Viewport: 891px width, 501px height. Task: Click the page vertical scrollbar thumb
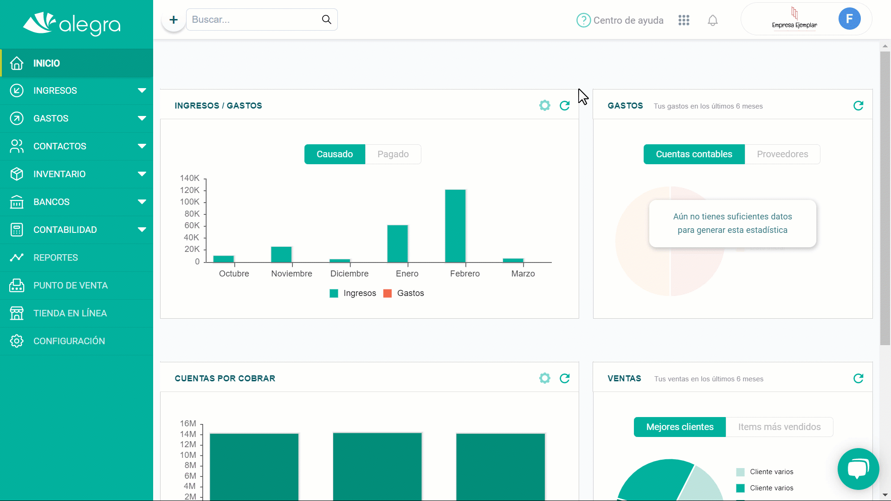point(885,198)
